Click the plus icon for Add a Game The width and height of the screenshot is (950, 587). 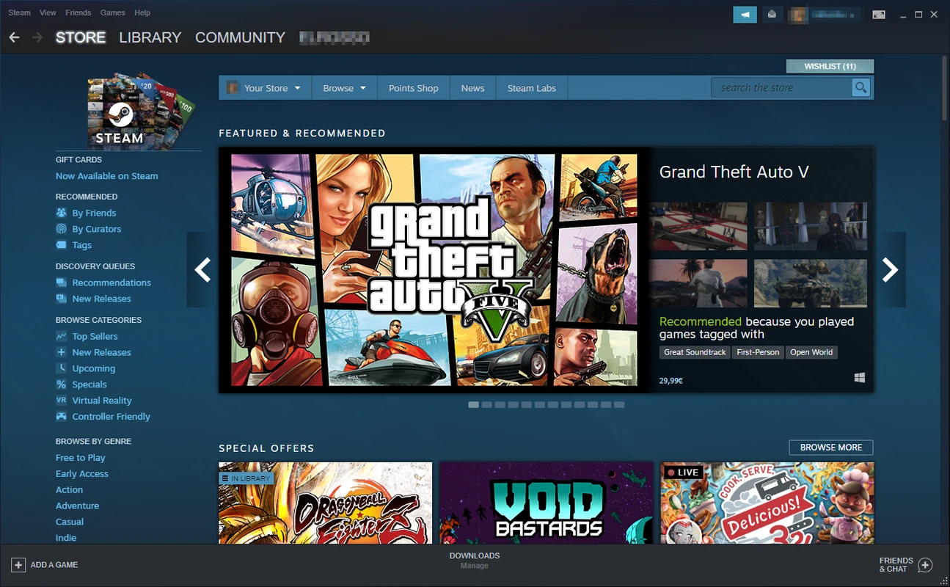coord(18,564)
